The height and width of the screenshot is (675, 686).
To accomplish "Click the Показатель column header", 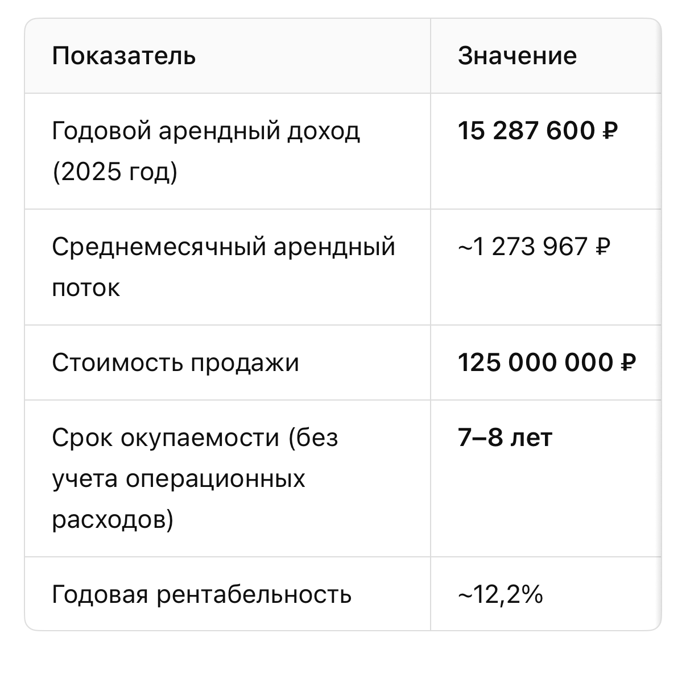I will [x=123, y=56].
